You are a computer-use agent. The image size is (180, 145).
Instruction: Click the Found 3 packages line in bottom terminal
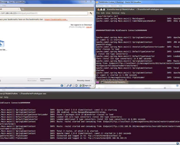[85, 115]
